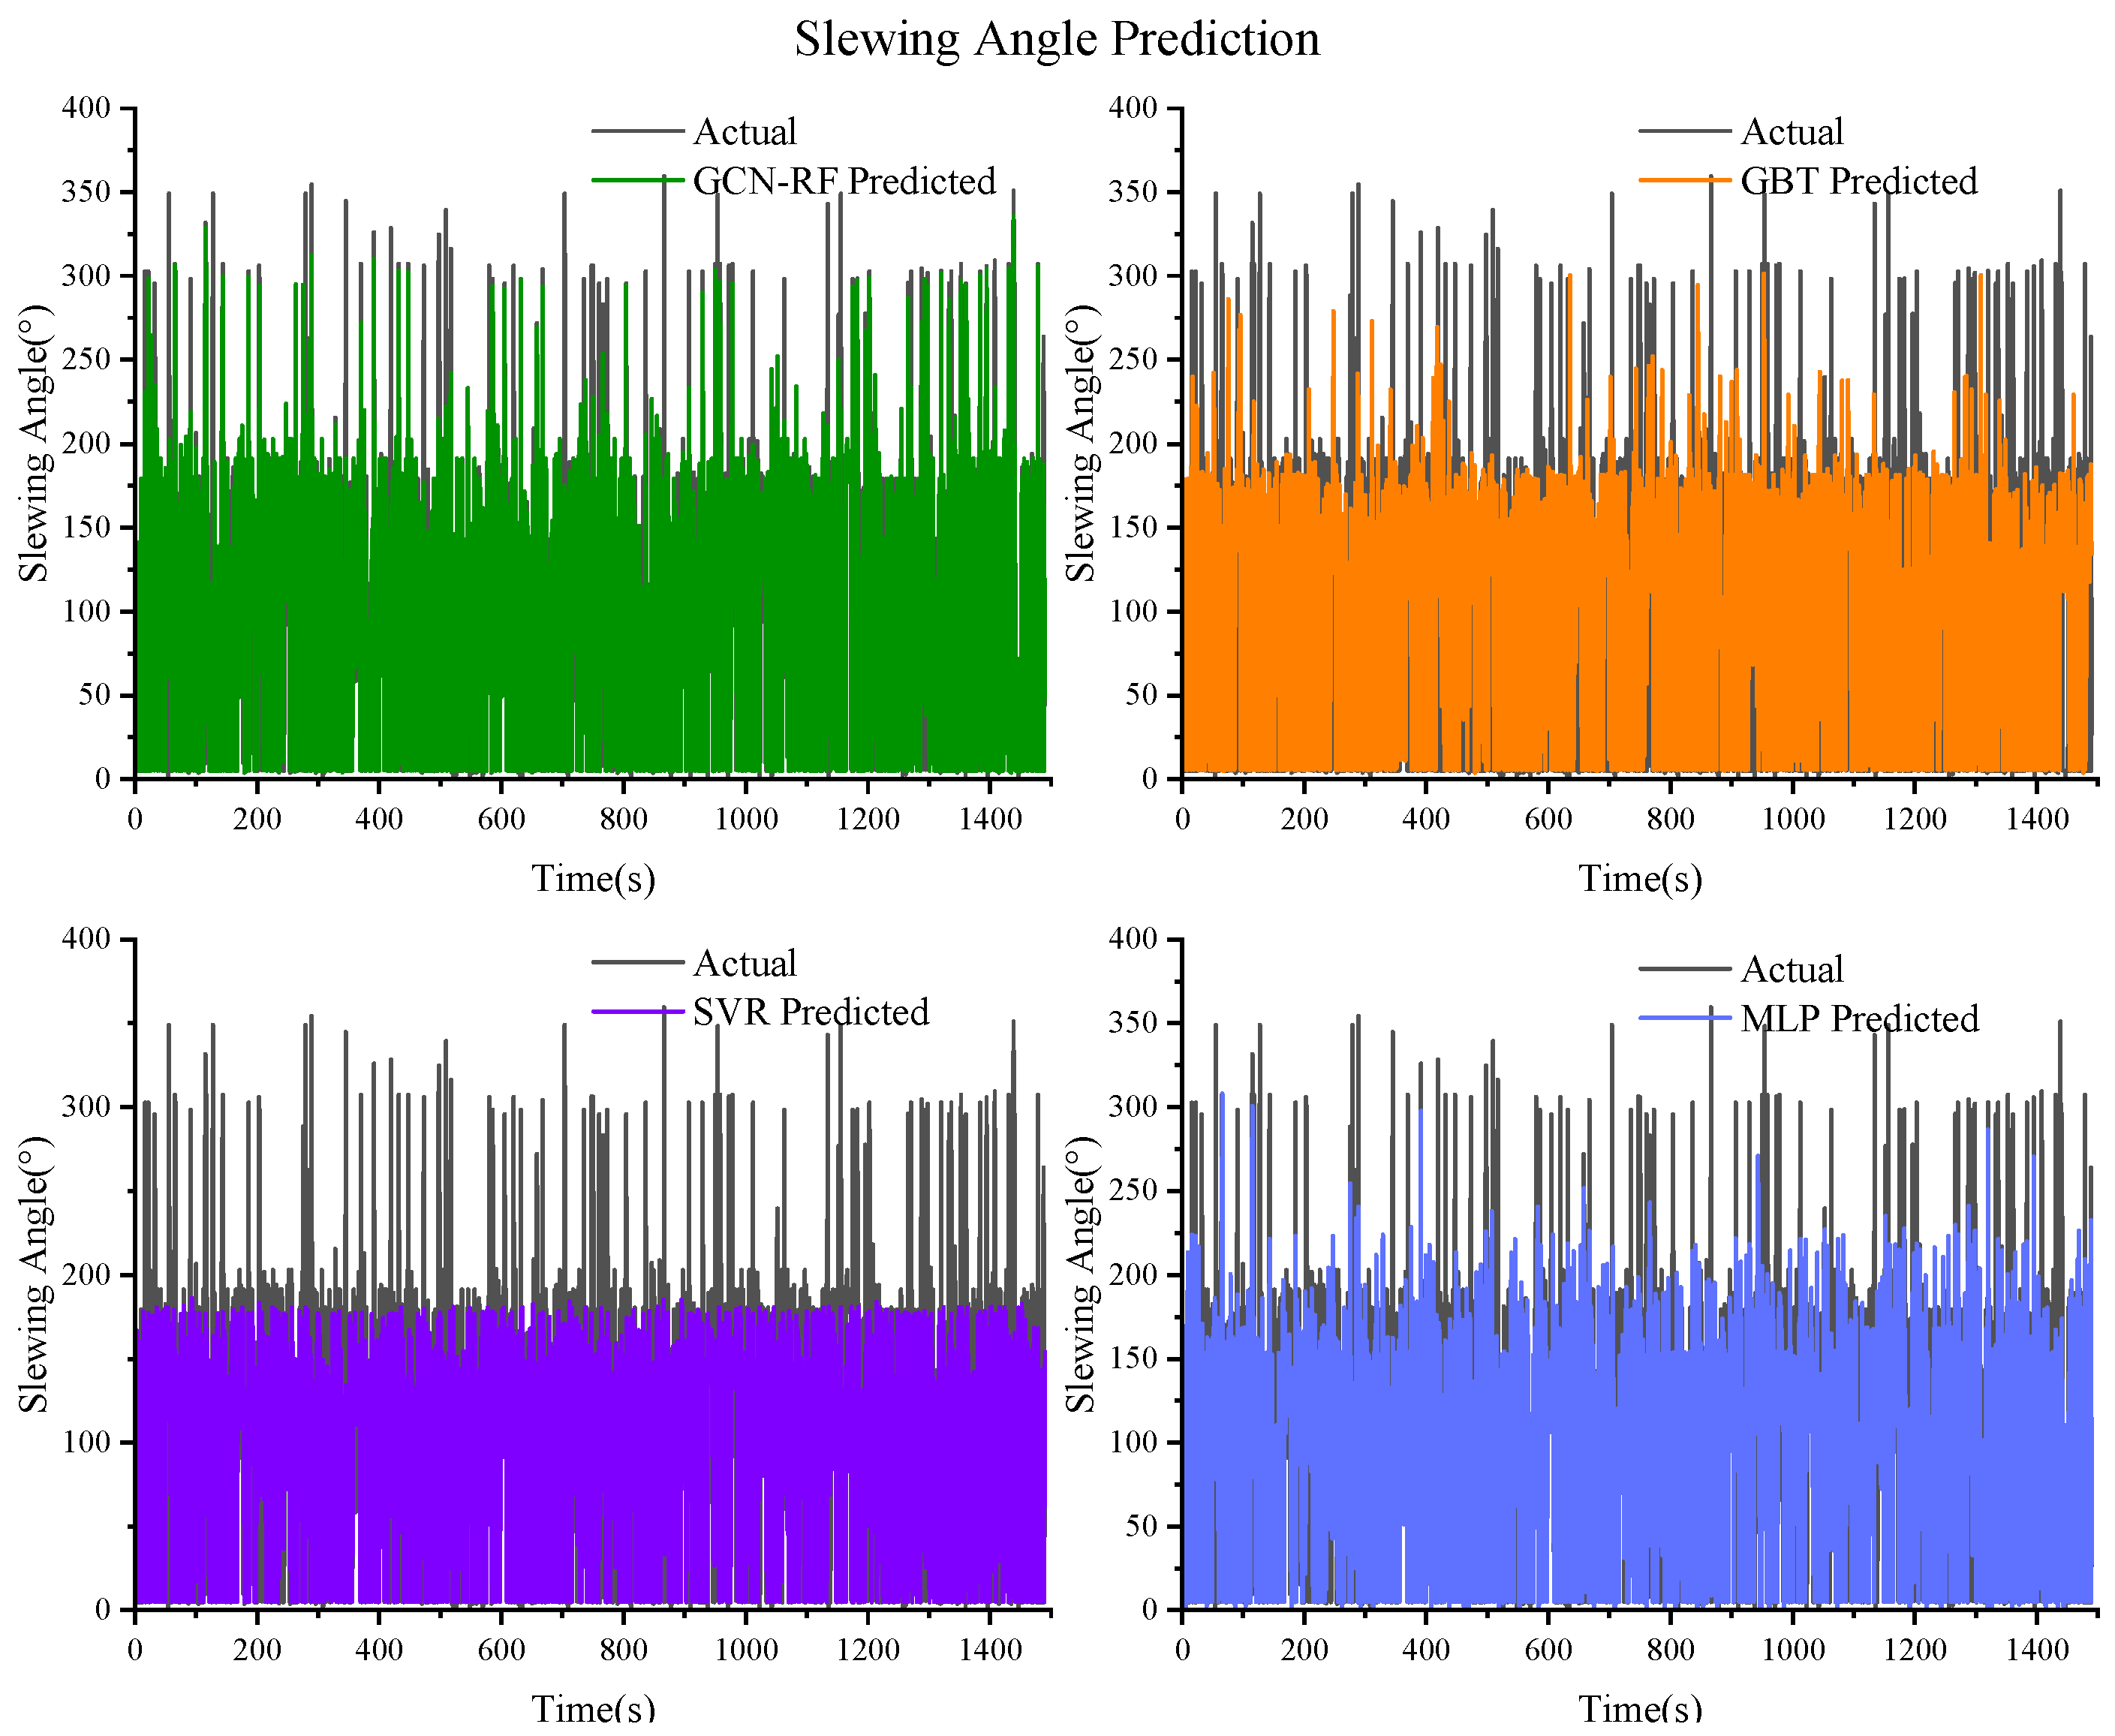The height and width of the screenshot is (1736, 2115).
Task: Click the Slewing Angle Prediction title
Action: coord(1057,40)
